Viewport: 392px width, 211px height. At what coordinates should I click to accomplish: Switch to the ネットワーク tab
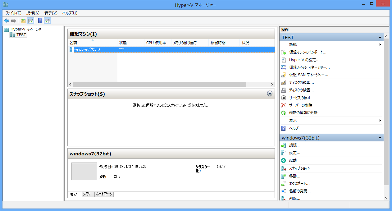coord(104,194)
